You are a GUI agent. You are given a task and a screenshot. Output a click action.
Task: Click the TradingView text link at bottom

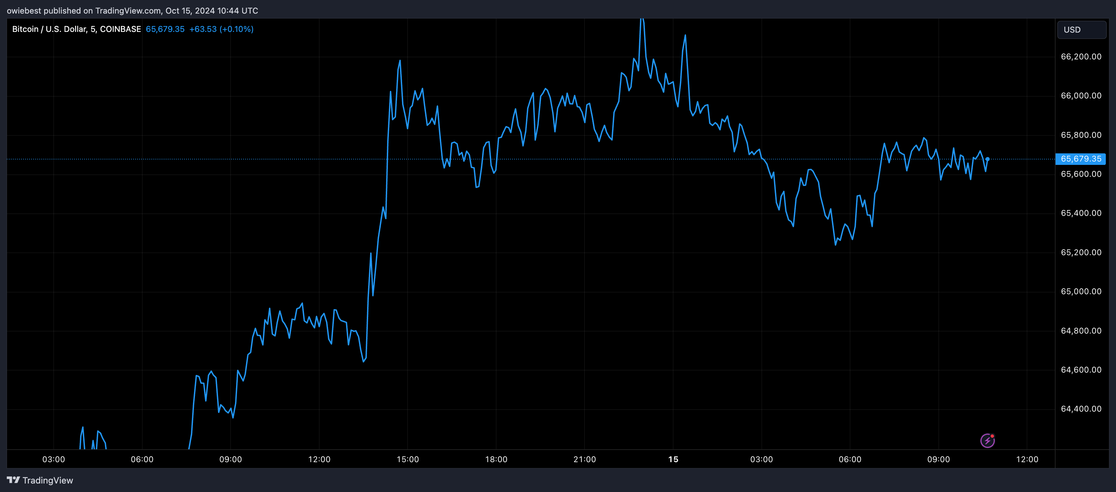pyautogui.click(x=48, y=480)
